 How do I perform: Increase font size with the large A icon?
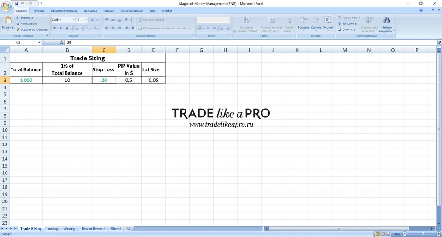point(92,20)
